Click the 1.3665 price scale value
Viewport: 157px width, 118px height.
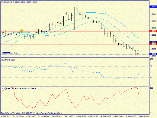pos(153,14)
